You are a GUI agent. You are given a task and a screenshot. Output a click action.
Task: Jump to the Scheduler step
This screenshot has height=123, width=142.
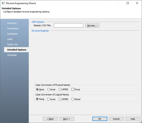point(12,55)
